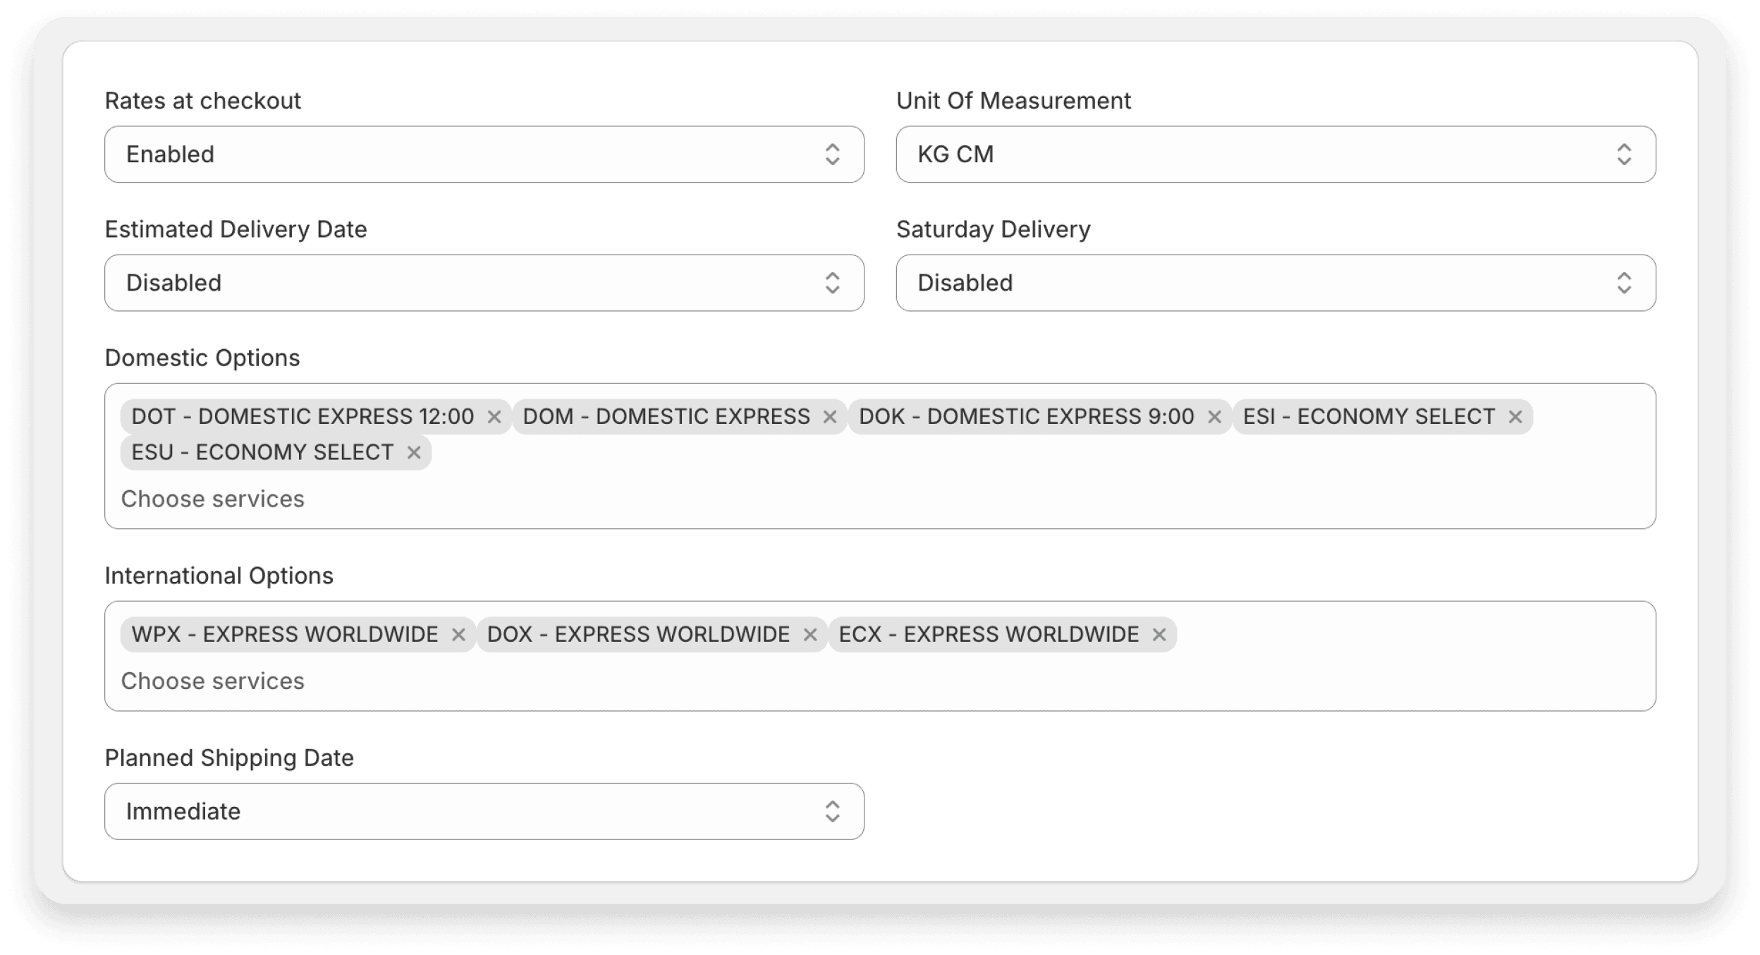Expand Unit Of Measurement dropdown

tap(1276, 153)
